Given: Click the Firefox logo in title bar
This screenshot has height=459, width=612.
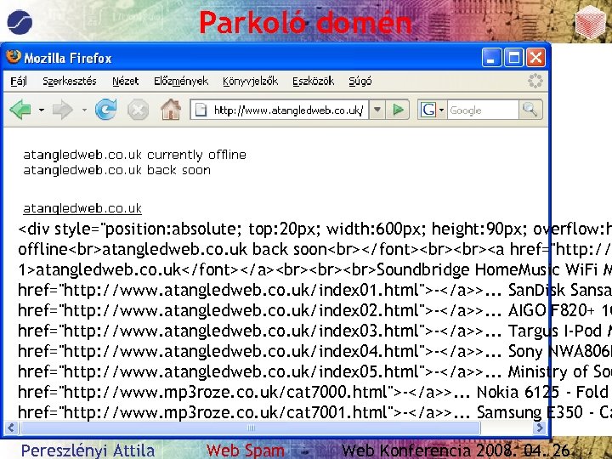Looking at the screenshot, I should [x=14, y=57].
